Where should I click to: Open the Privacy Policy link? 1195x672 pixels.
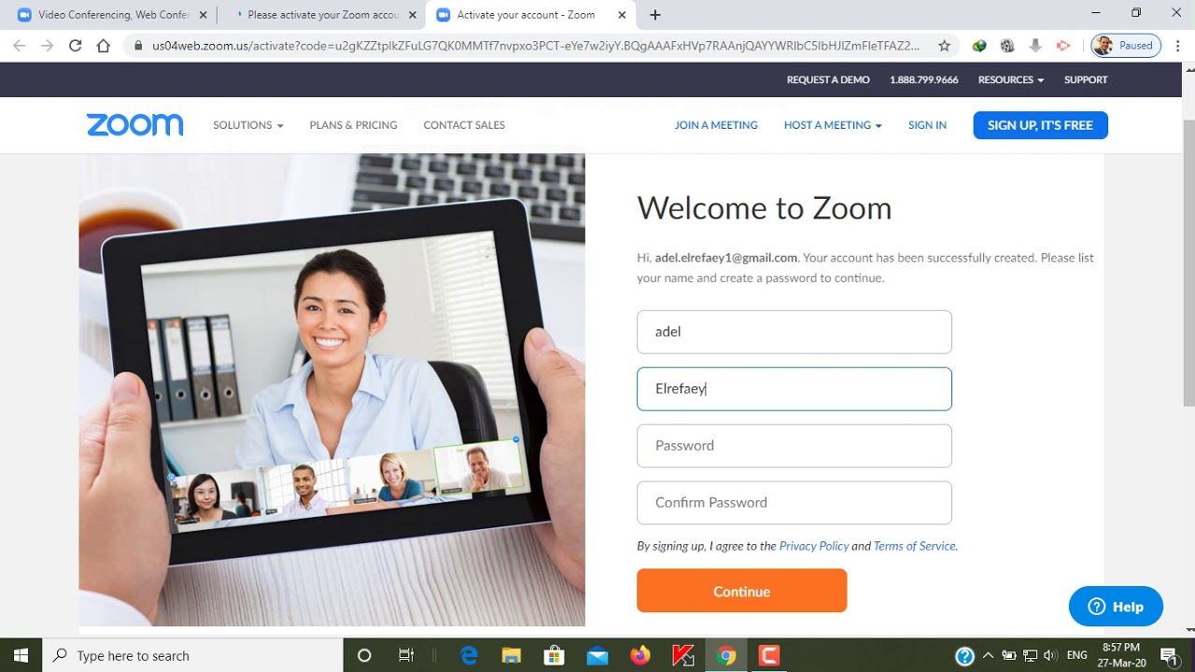(814, 546)
